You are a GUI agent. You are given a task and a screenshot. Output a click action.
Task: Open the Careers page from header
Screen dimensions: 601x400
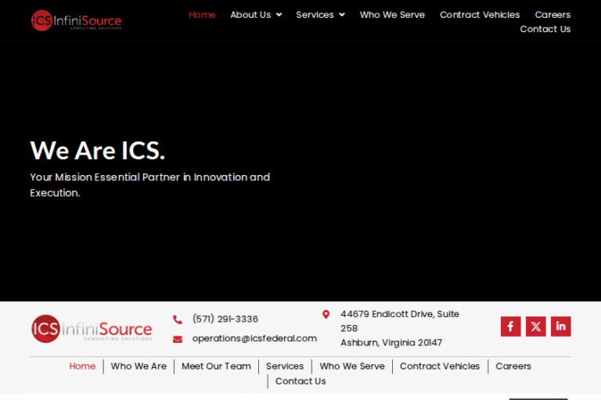pos(552,15)
